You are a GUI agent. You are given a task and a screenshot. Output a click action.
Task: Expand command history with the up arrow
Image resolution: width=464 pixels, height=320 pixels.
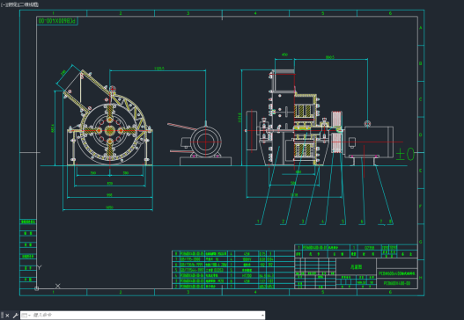[262, 316]
